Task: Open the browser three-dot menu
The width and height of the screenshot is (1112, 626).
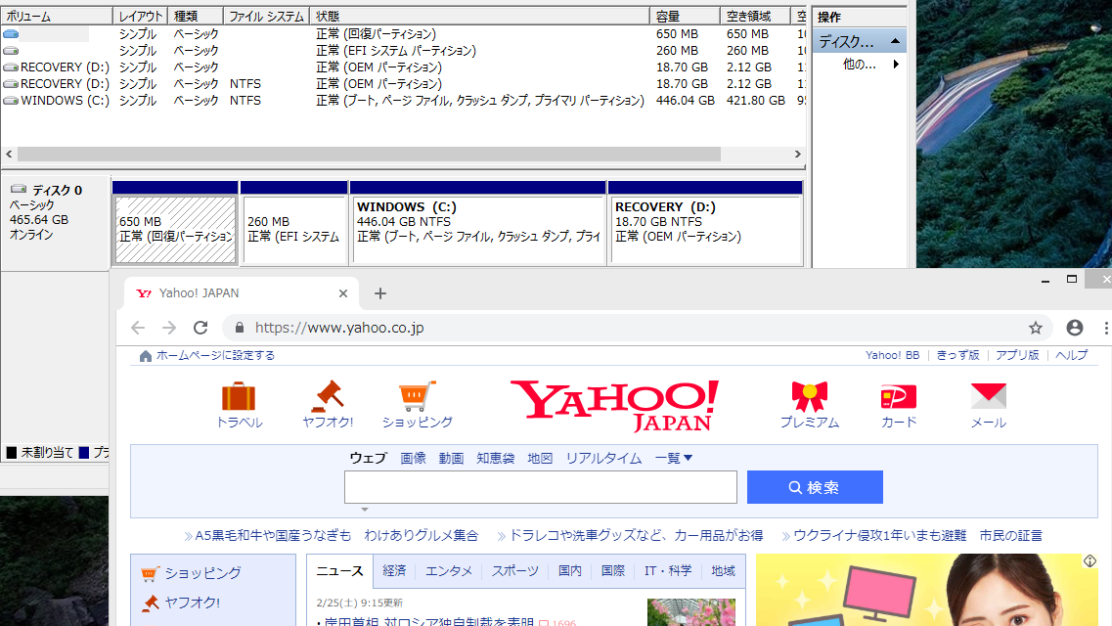Action: click(1105, 328)
